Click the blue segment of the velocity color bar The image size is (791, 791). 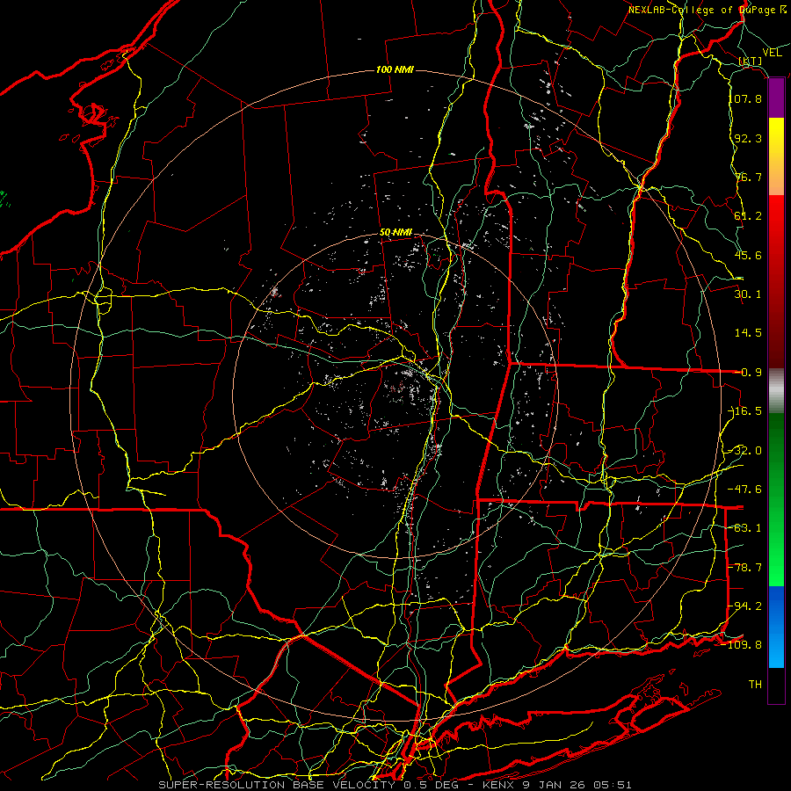pos(776,627)
